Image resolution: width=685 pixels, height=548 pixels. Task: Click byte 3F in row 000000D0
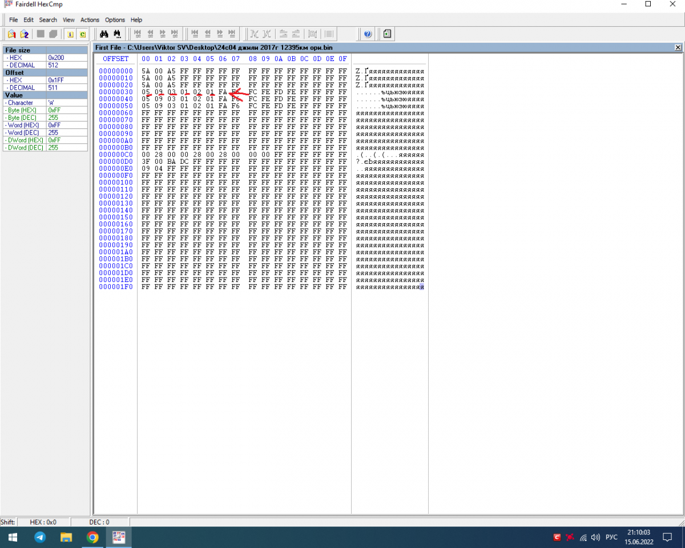146,162
